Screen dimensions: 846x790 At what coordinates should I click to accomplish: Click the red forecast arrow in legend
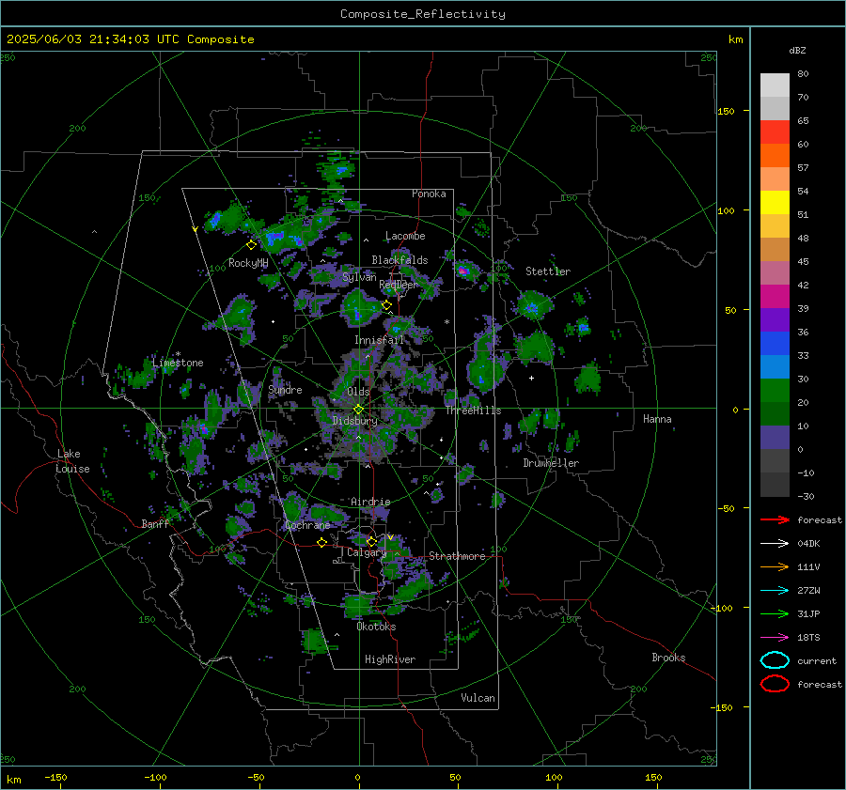(775, 519)
